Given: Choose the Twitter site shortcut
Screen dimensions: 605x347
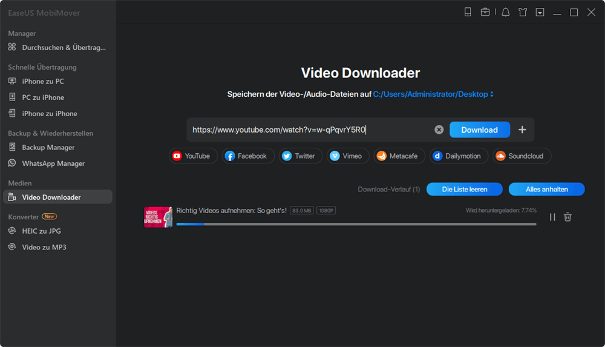Looking at the screenshot, I should [300, 156].
